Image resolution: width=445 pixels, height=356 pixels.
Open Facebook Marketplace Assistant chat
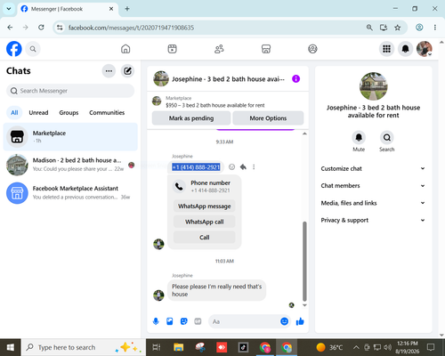(x=70, y=193)
